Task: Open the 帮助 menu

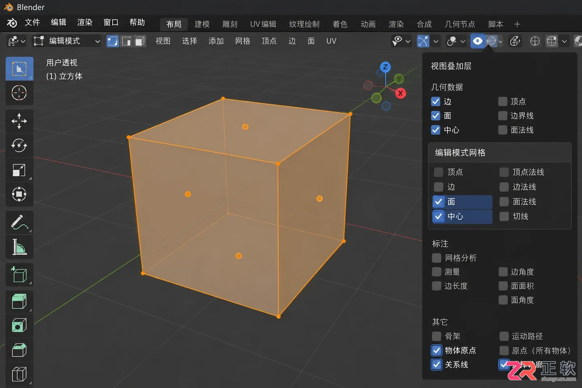Action: pyautogui.click(x=137, y=23)
